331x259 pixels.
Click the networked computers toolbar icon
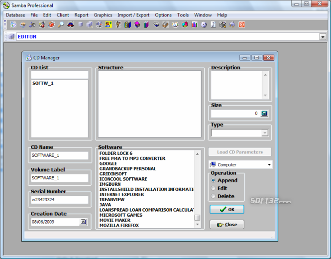tap(99, 25)
